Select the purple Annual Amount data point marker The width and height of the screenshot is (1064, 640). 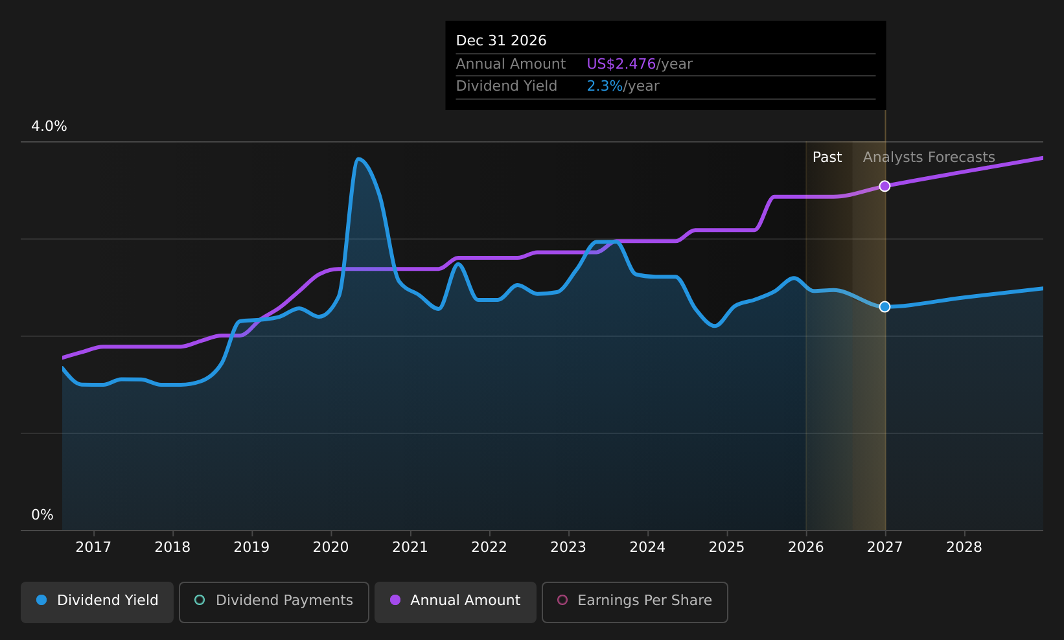(x=885, y=186)
